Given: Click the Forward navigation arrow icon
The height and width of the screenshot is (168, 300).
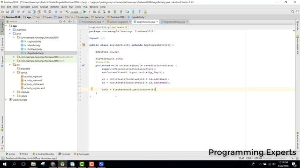Looking at the screenshot, I should pos(61,12).
